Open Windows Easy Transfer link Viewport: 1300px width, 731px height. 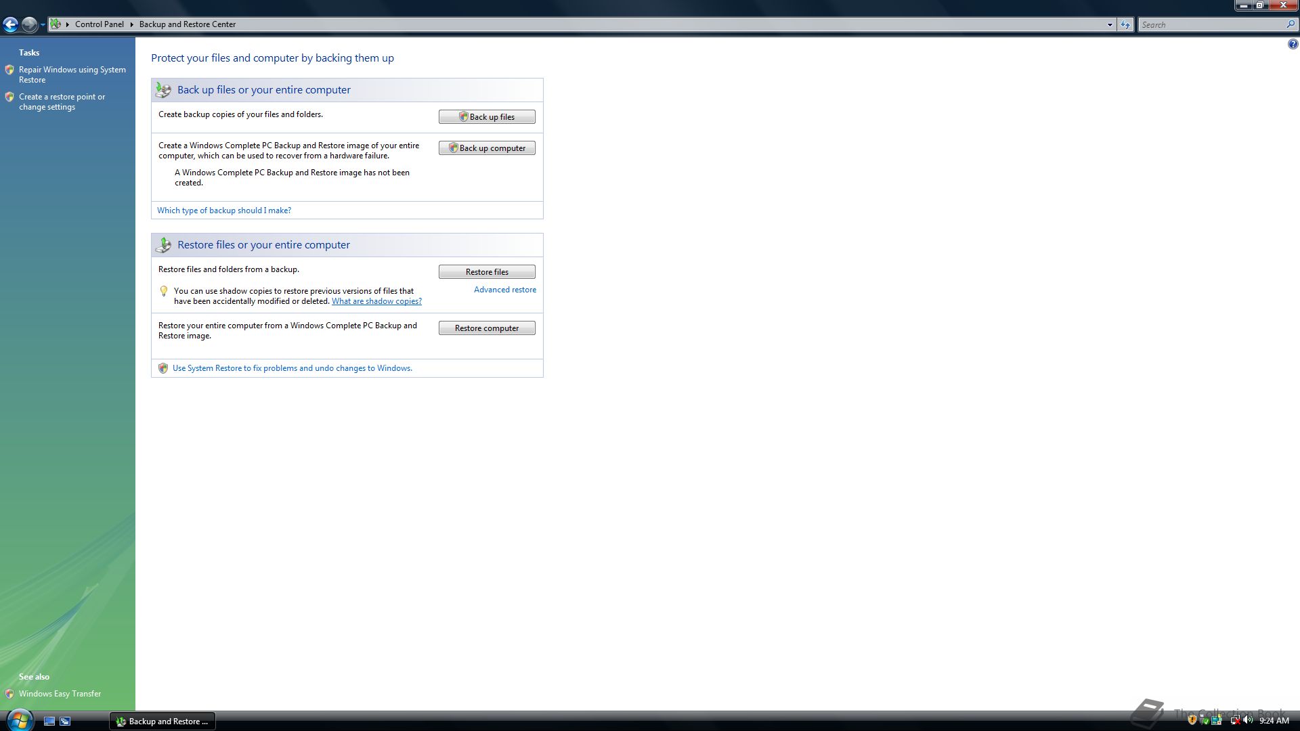click(60, 694)
